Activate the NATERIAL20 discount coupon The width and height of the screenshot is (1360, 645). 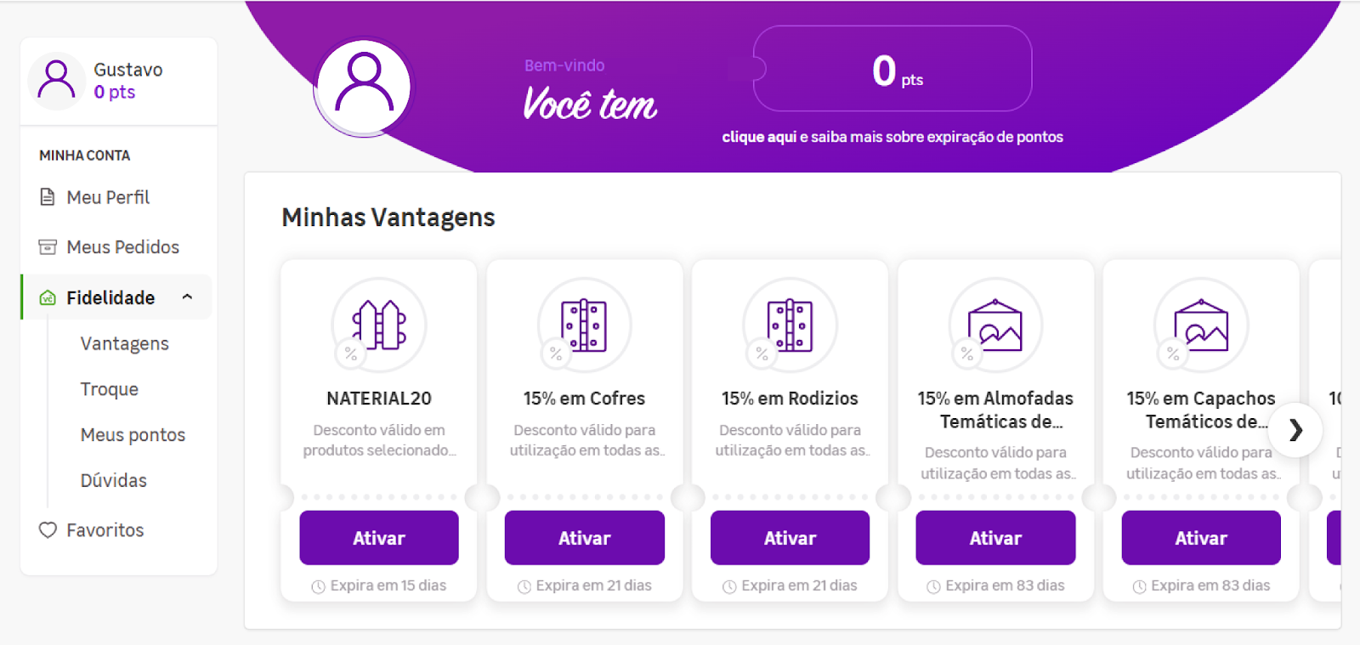(379, 538)
